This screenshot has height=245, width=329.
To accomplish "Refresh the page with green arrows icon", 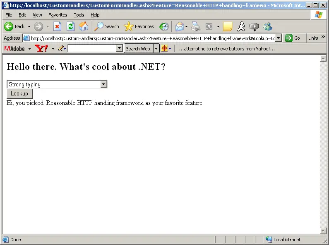I will (x=70, y=26).
